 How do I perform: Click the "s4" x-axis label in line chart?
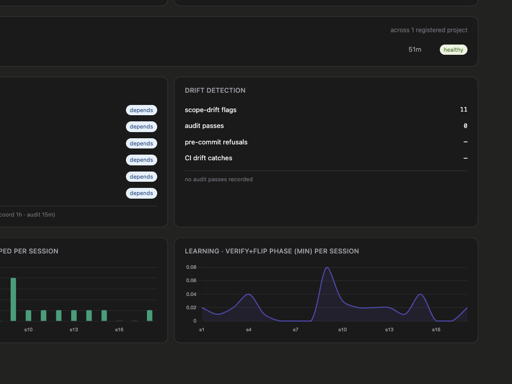coord(248,329)
